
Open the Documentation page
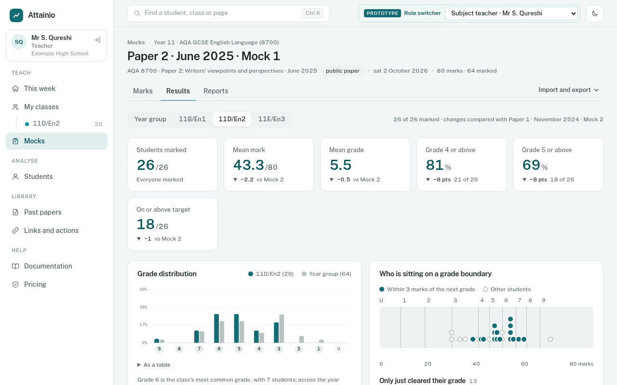[x=57, y=266]
